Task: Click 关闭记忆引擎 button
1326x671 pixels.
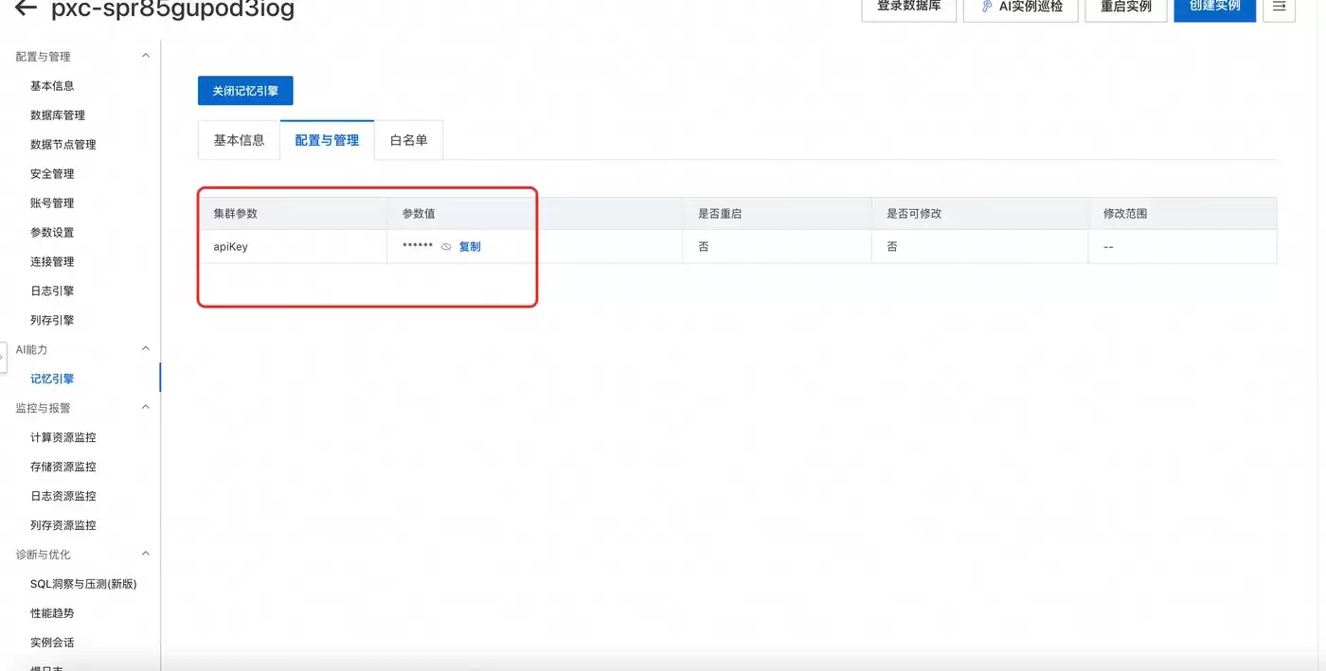Action: pyautogui.click(x=245, y=91)
